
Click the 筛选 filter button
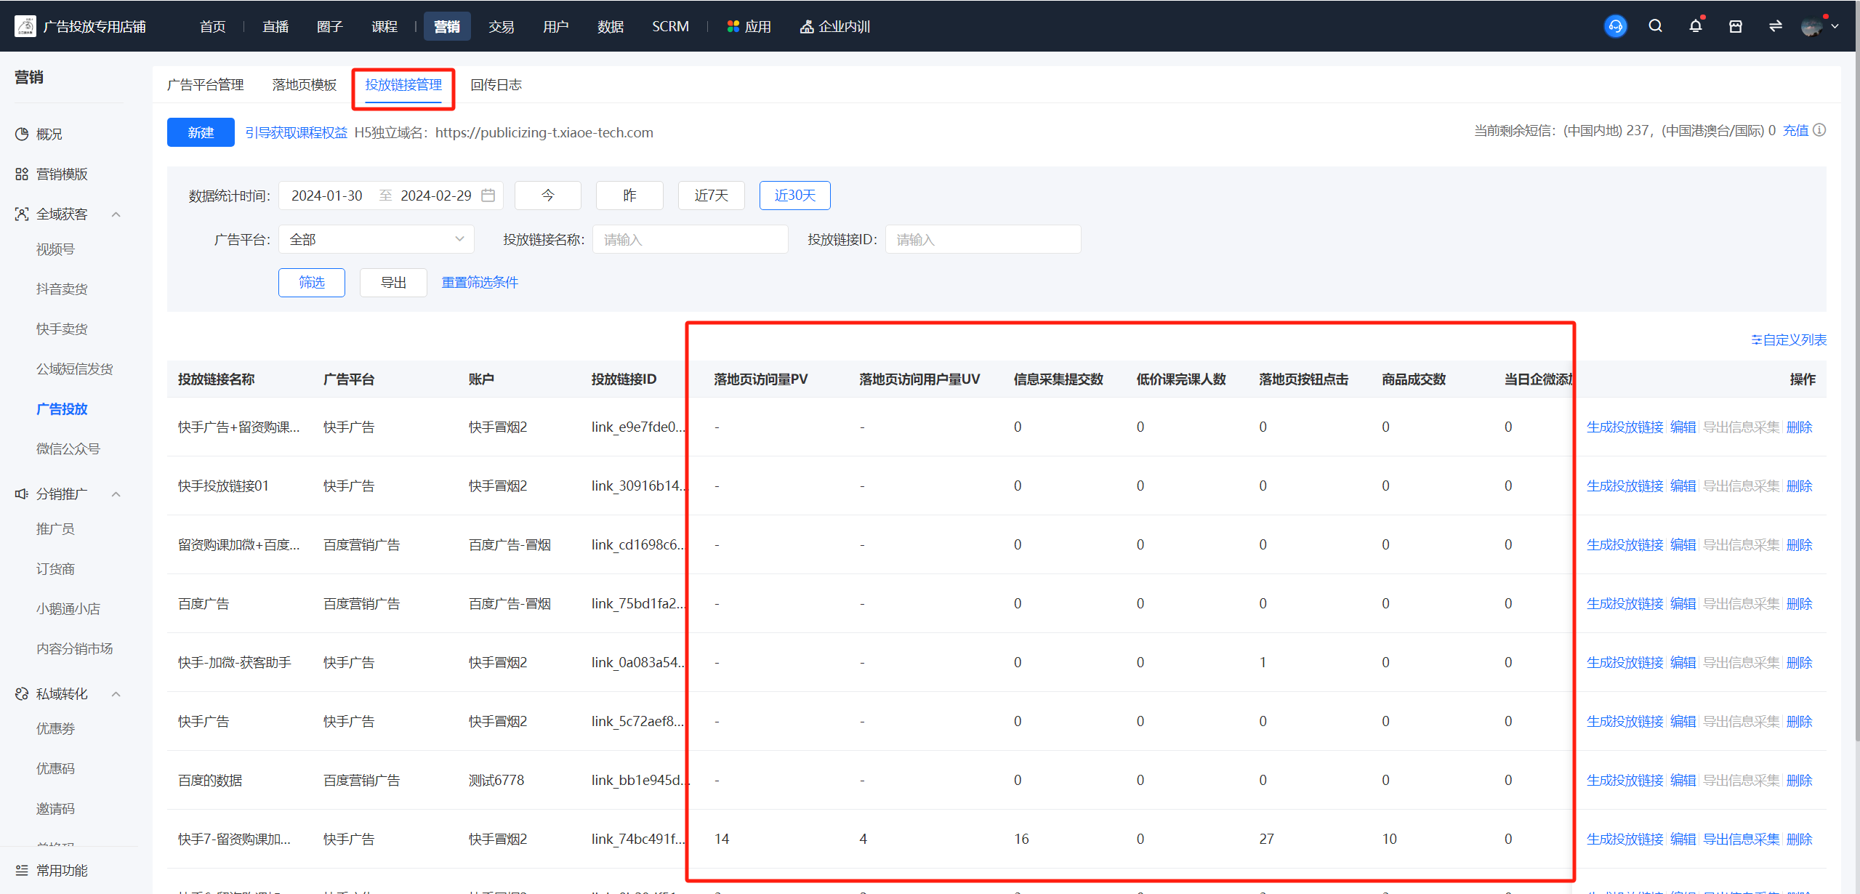312,282
